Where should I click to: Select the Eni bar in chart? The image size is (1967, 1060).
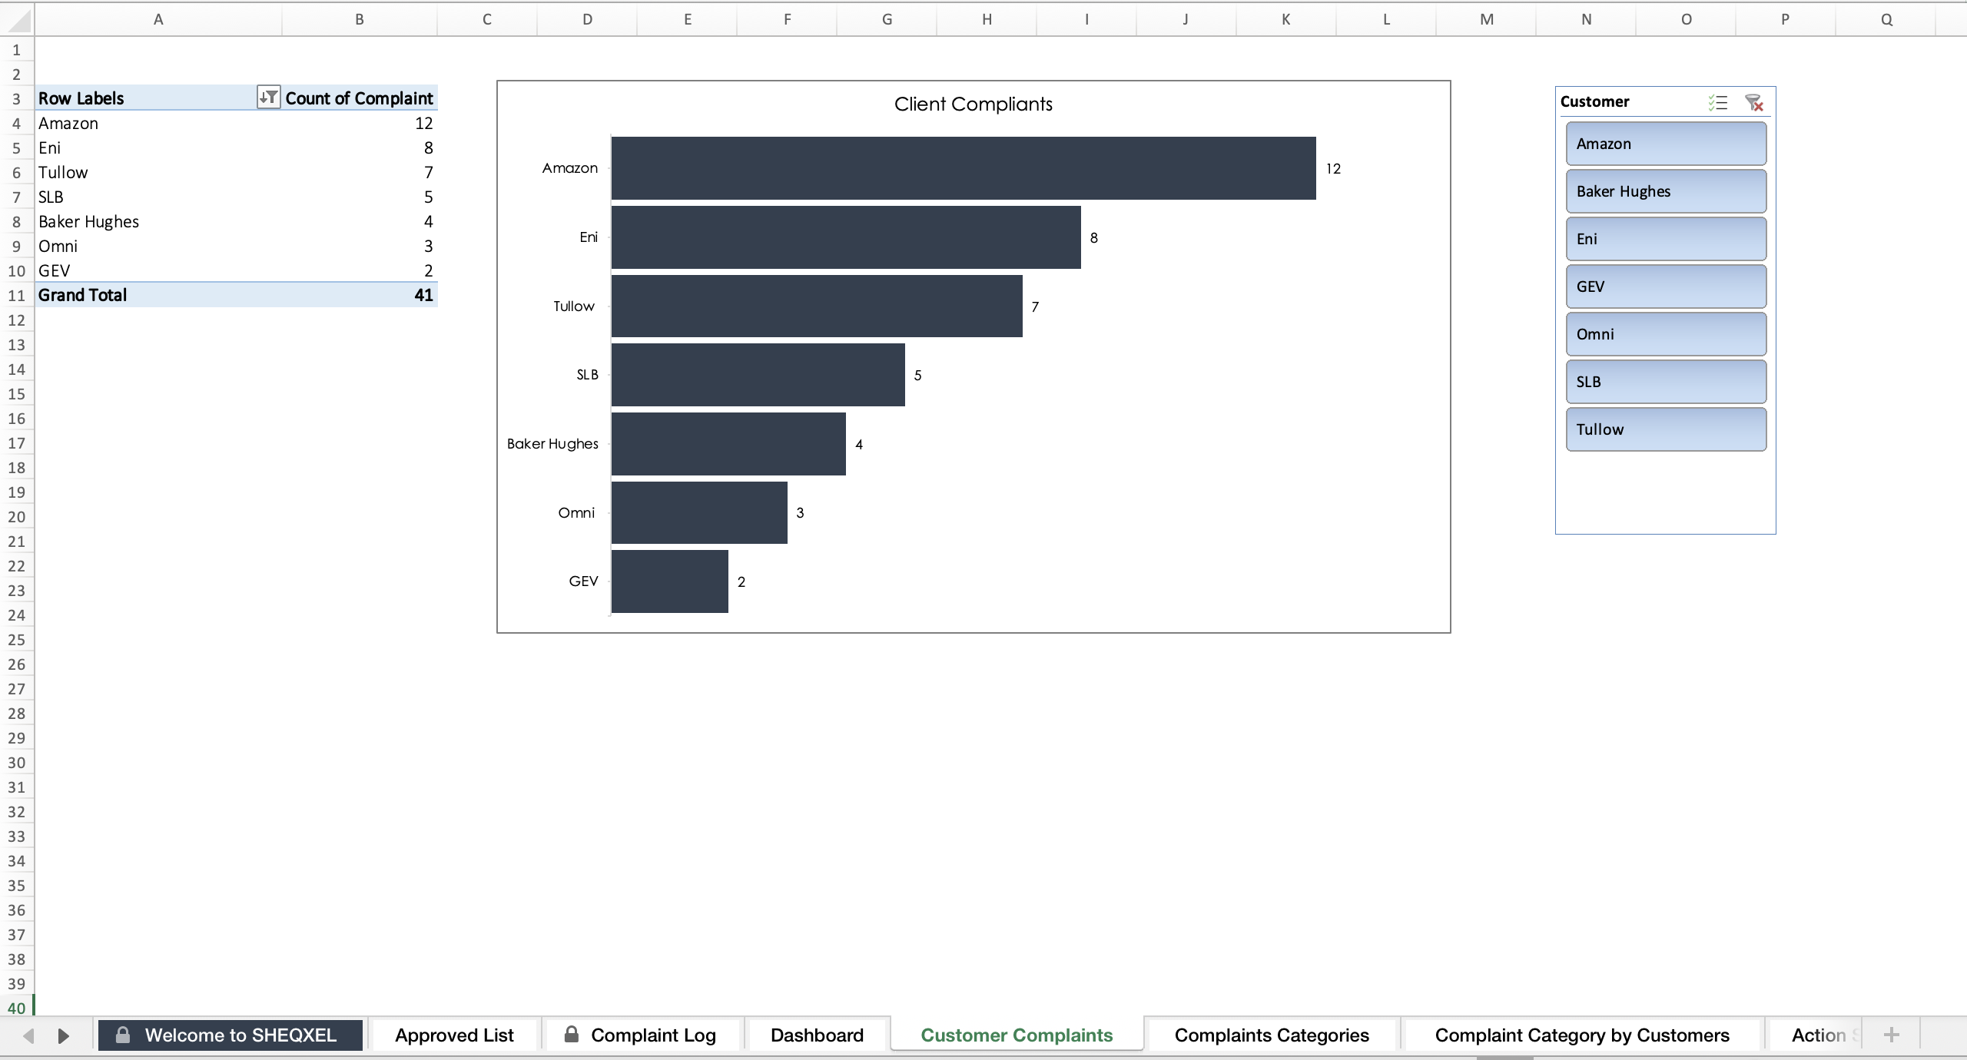(846, 237)
